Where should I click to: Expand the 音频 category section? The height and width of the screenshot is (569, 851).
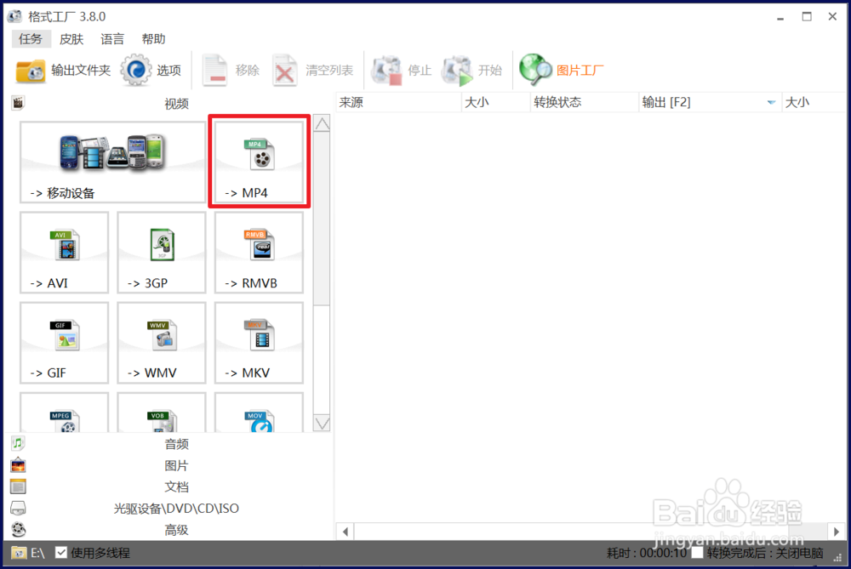click(x=176, y=443)
